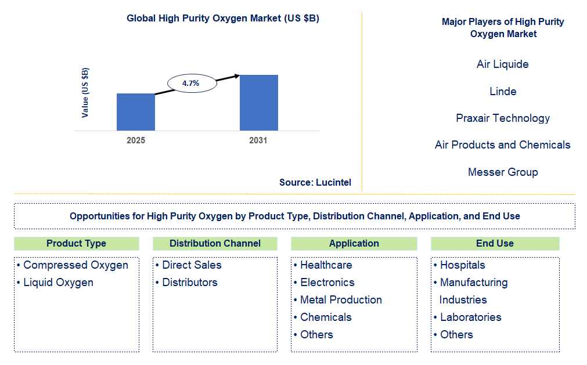This screenshot has height=365, width=587.
Task: Select 'Direct Sales' bullet item
Action: (x=189, y=265)
